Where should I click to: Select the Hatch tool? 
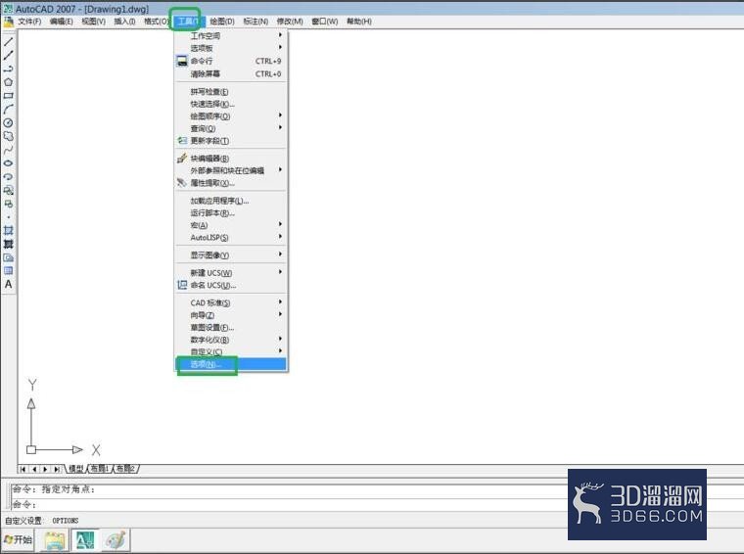pos(8,231)
